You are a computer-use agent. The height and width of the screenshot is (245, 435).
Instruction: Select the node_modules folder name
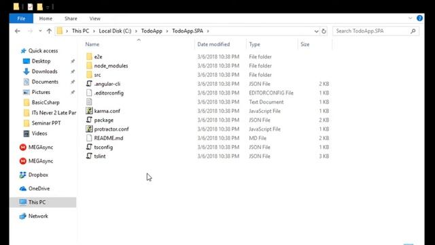111,66
